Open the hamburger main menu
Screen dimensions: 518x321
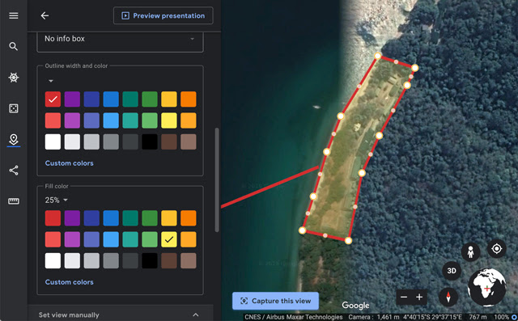click(14, 15)
